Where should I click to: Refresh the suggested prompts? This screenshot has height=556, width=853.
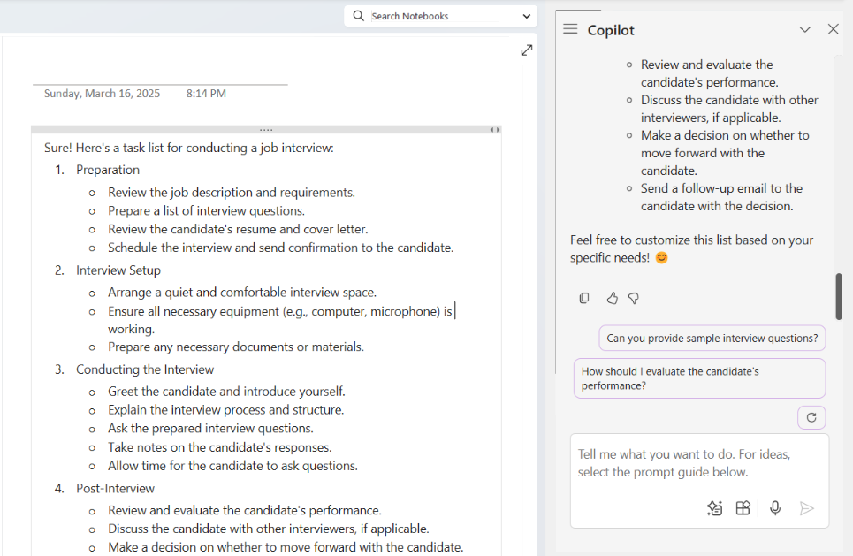point(811,417)
